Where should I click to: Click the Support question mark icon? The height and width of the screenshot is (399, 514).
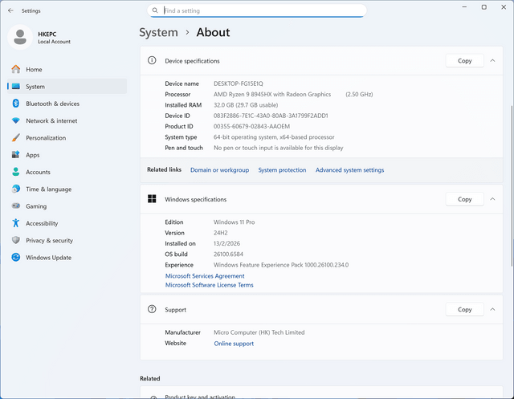(152, 309)
